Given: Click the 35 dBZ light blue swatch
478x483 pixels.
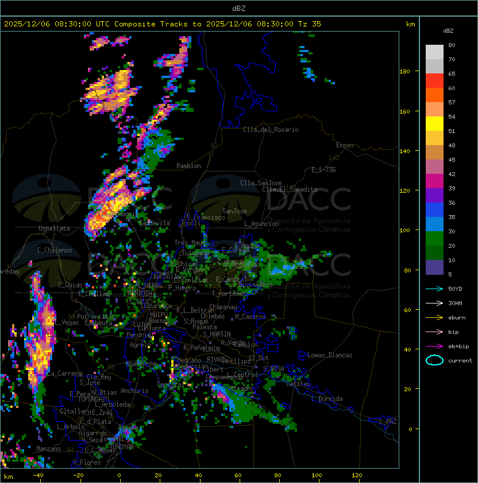Looking at the screenshot, I should [434, 224].
